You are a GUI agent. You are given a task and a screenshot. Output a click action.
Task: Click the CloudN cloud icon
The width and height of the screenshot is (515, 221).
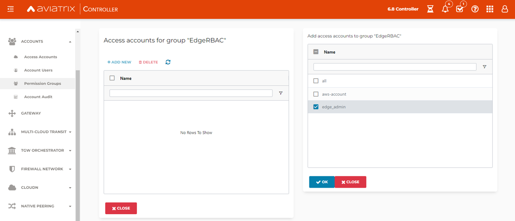click(x=12, y=187)
